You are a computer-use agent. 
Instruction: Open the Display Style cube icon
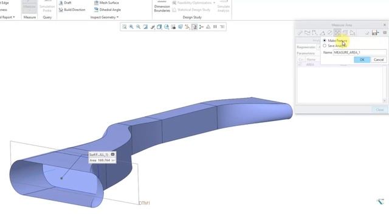coord(159,27)
